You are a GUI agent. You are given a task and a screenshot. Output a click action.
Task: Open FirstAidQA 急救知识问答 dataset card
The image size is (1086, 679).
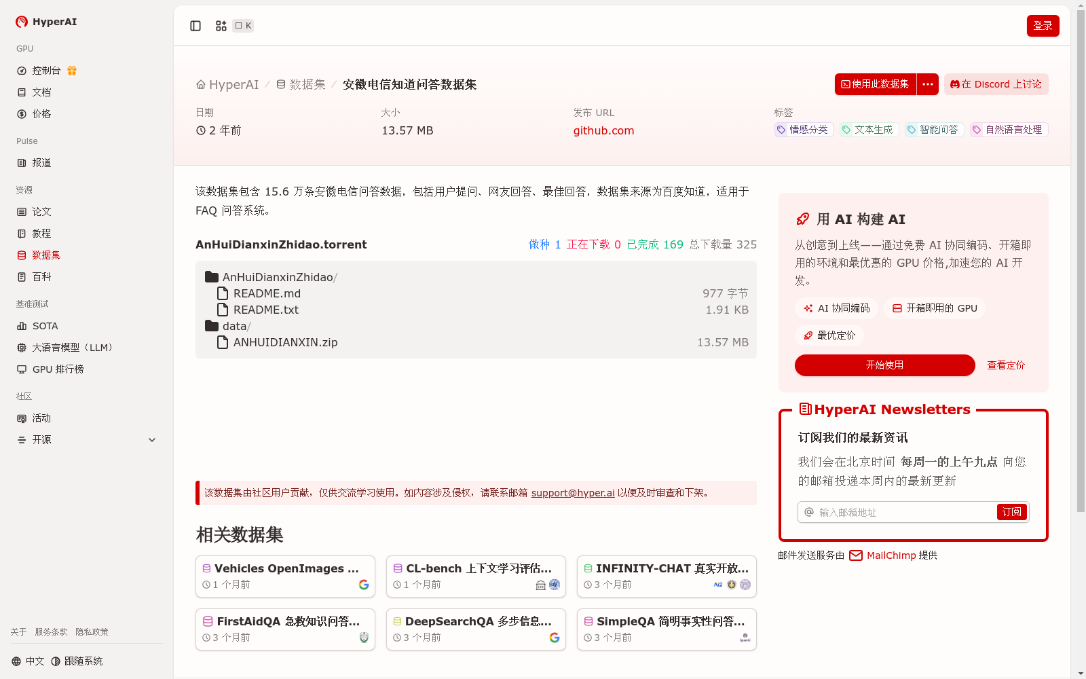(x=285, y=629)
